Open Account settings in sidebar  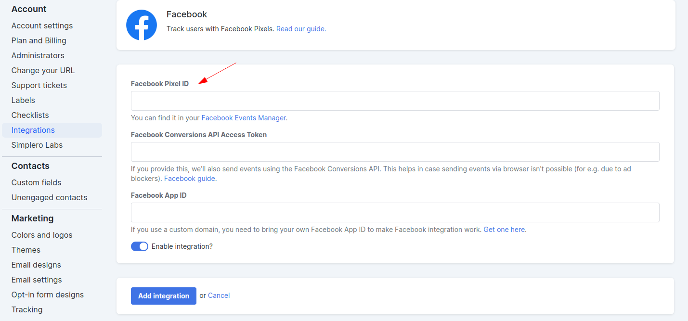coord(42,26)
